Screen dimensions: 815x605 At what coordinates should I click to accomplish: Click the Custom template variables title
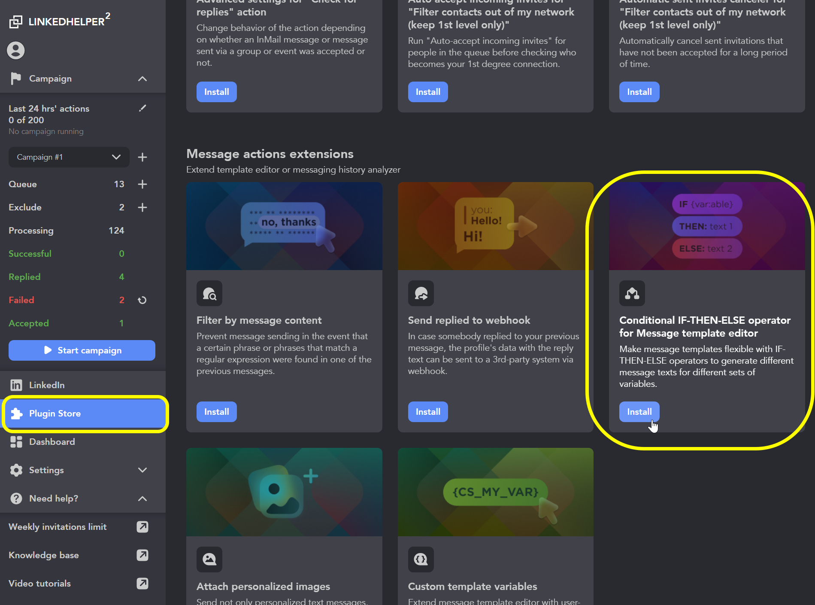pos(473,587)
